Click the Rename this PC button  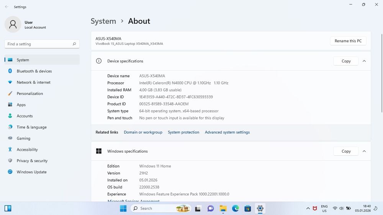tap(348, 41)
